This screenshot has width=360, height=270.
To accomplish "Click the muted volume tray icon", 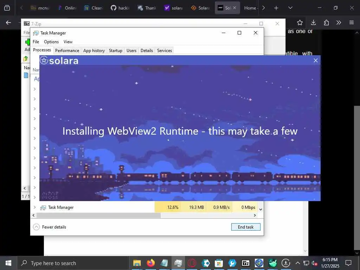I will pos(314,263).
